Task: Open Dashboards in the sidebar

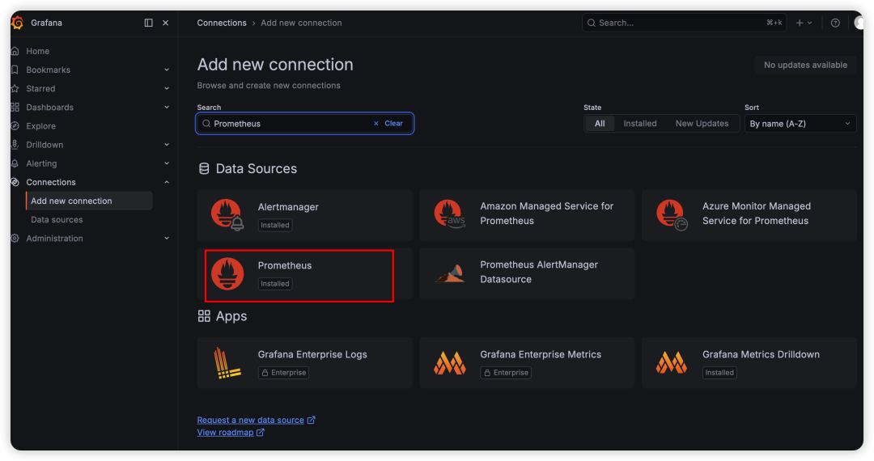Action: pyautogui.click(x=49, y=107)
